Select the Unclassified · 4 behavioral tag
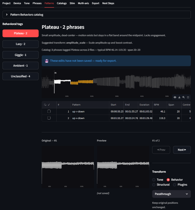This screenshot has height=210, width=195. pyautogui.click(x=20, y=76)
